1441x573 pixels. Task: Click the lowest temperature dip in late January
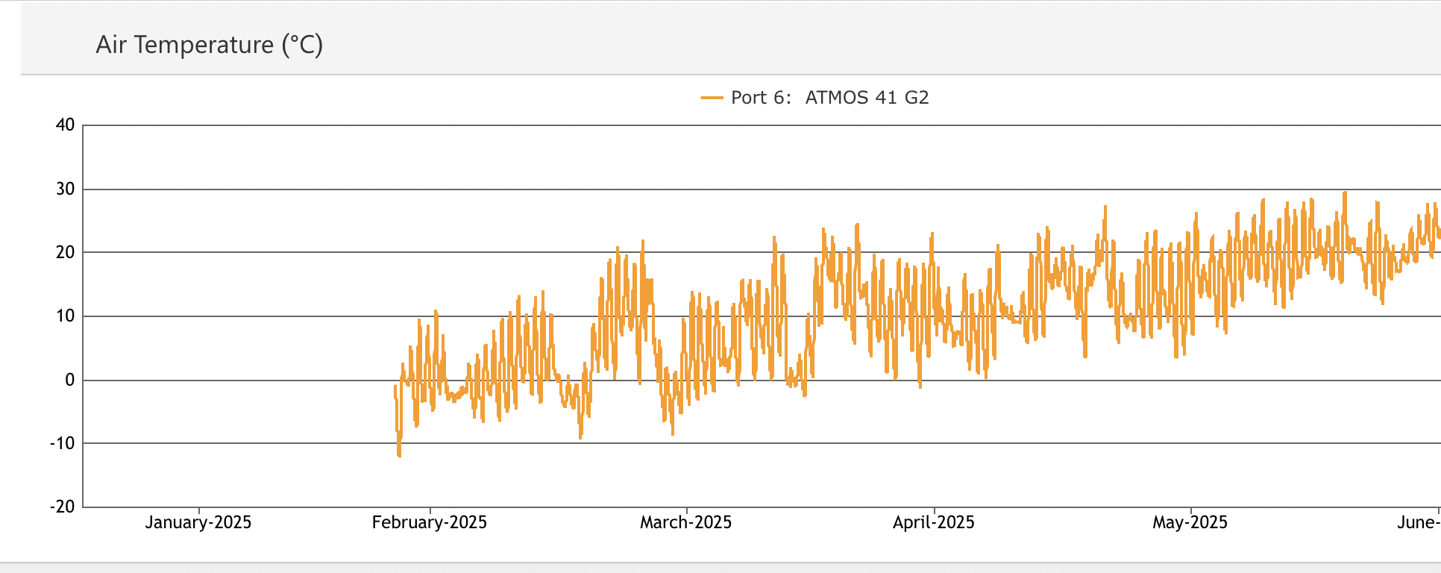pyautogui.click(x=399, y=455)
